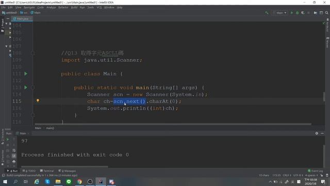This screenshot has width=330, height=186.
Task: Open the Help menu
Action: coord(120,7)
